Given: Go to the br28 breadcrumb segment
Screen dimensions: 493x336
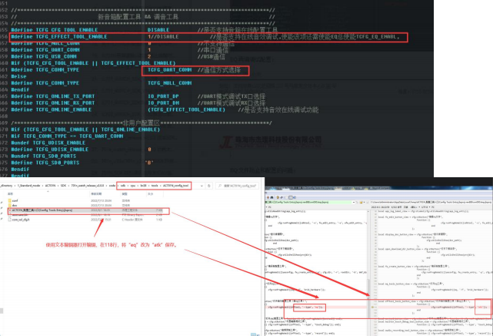Looking at the screenshot, I should [x=143, y=186].
